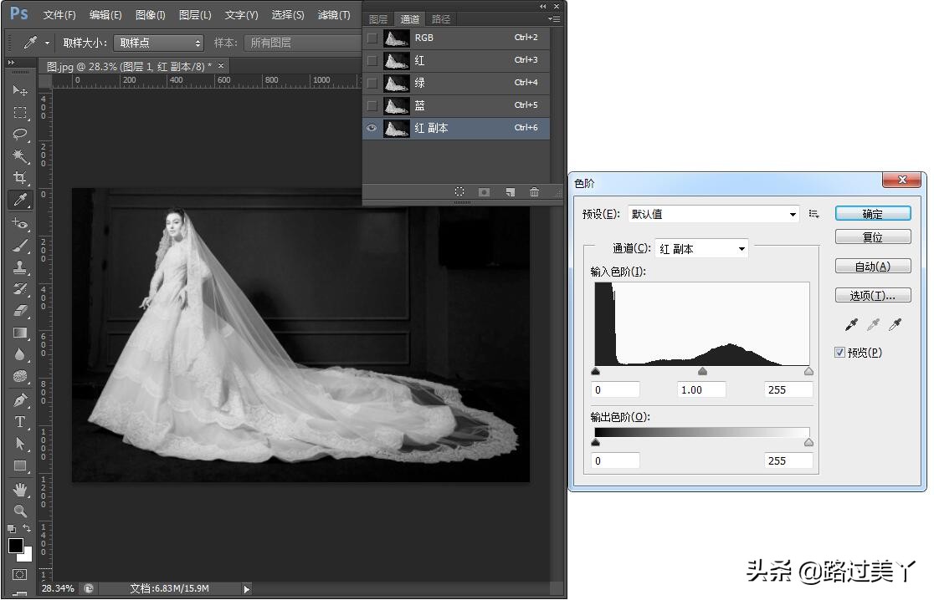Image resolution: width=934 pixels, height=600 pixels.
Task: Open the 编辑(E) menu
Action: click(x=105, y=15)
